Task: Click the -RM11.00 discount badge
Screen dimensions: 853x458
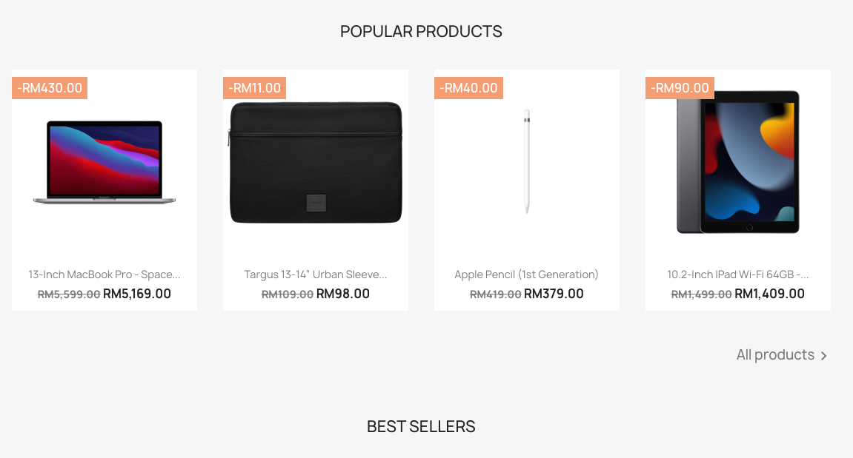Action: point(254,88)
